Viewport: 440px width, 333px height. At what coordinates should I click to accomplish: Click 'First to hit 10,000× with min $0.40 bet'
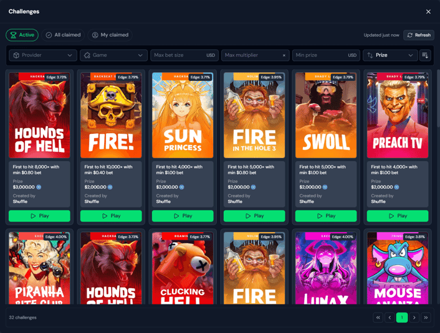108,169
